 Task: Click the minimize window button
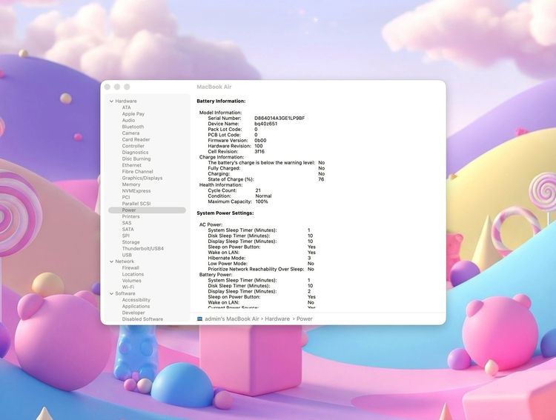117,87
